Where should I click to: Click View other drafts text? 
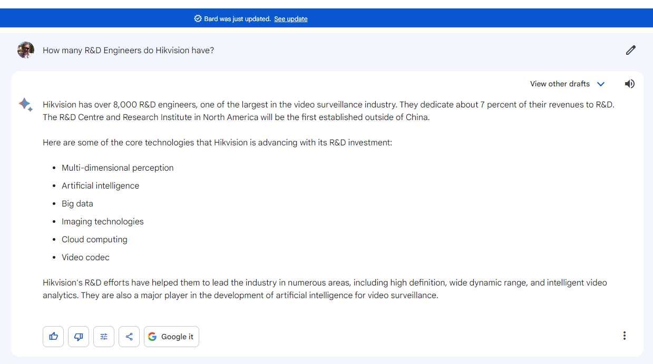[560, 84]
